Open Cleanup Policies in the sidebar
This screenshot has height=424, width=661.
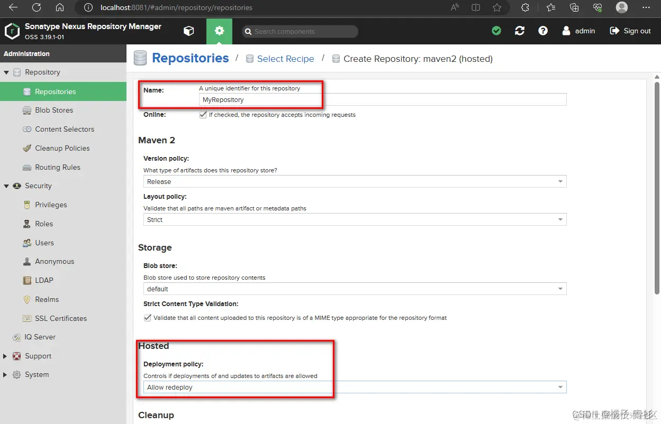63,149
